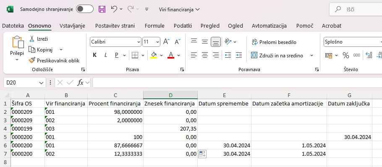Go to the Formule tab
382x167 pixels.
[x=154, y=26]
